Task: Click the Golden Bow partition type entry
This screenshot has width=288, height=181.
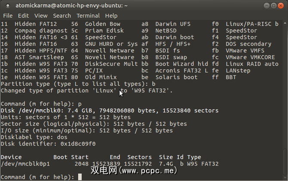Action: (103, 24)
